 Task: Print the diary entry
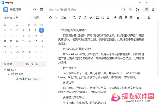click(137, 10)
